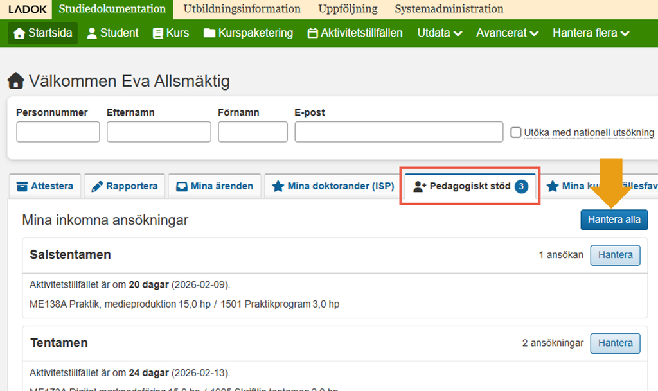Image resolution: width=658 pixels, height=391 pixels.
Task: Click 'ME138A Praktik, medieproduktion 15,0 hp' text
Action: (120, 304)
